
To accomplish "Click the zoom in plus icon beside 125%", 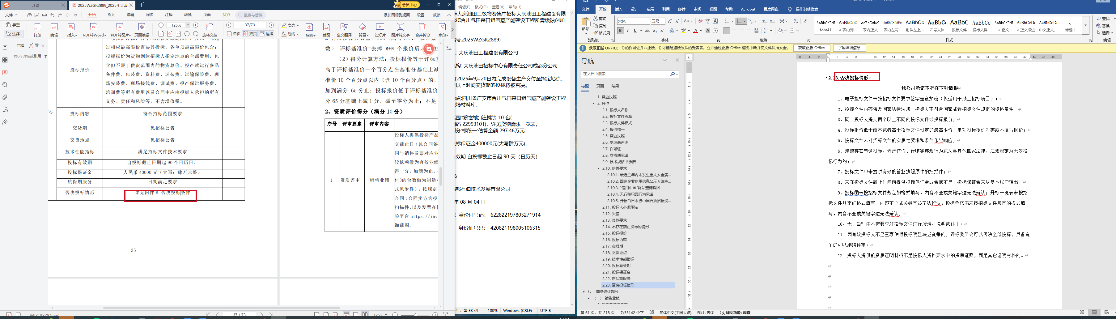I will (195, 25).
